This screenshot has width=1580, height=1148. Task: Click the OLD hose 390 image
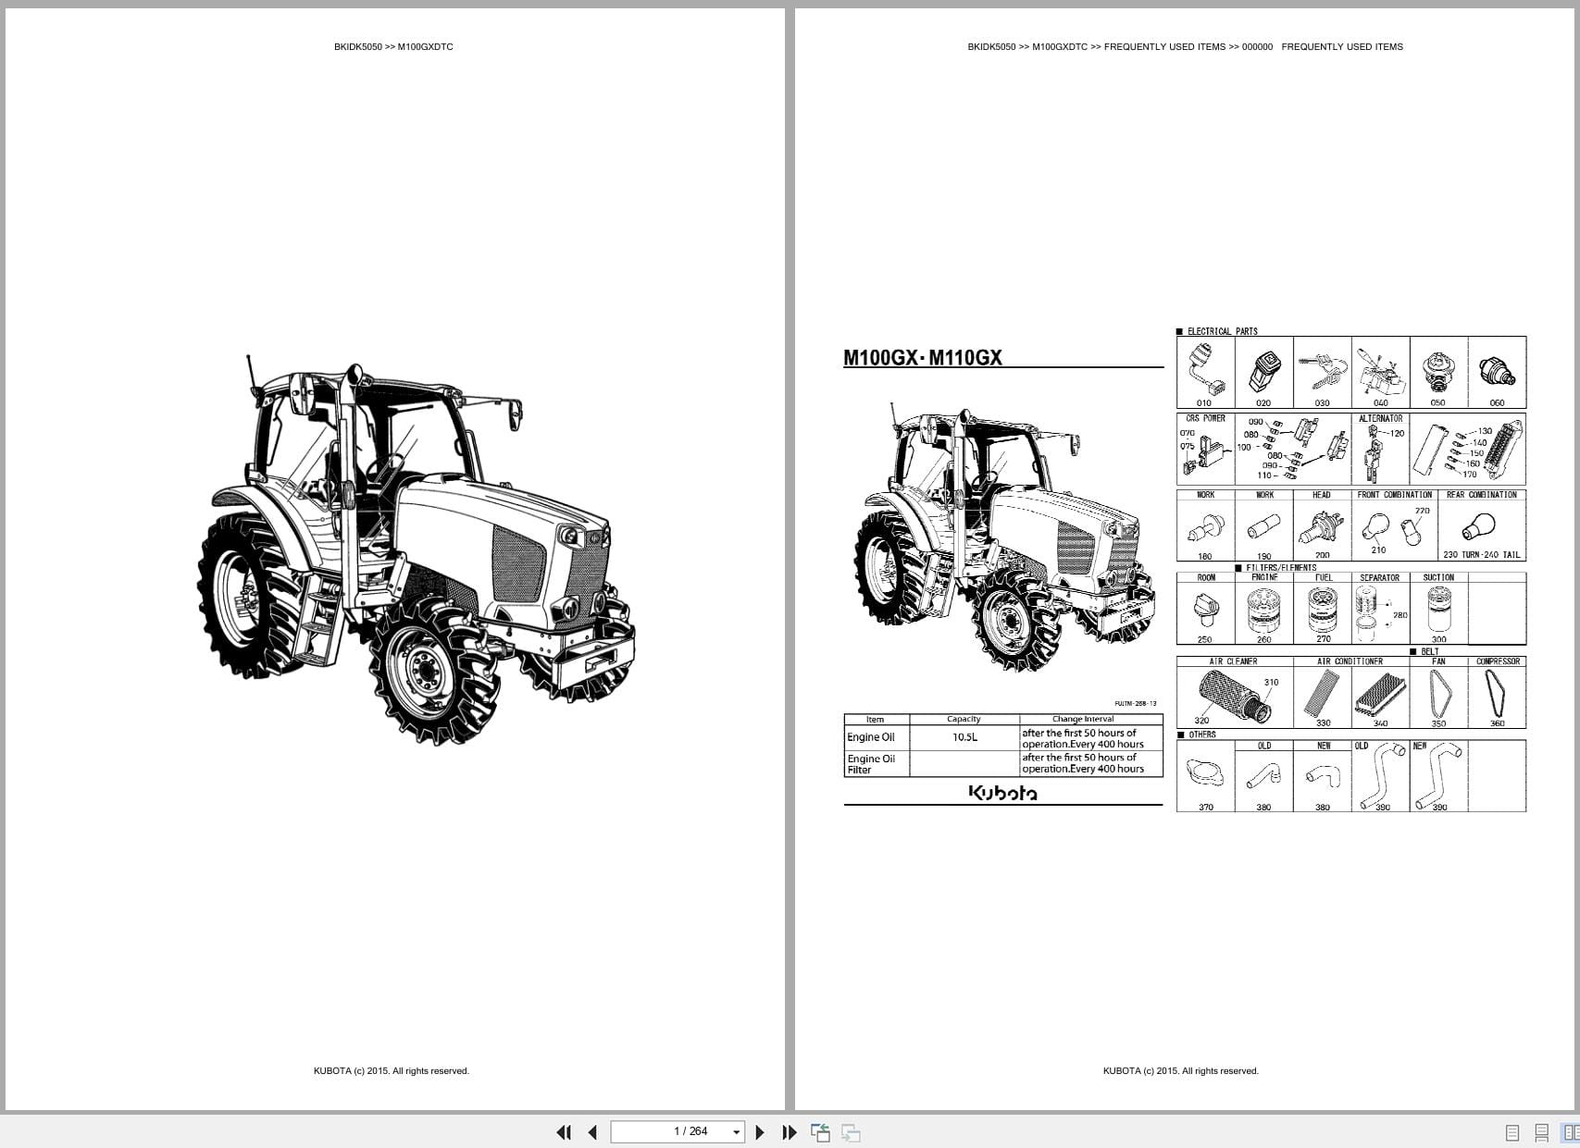coord(1383,776)
